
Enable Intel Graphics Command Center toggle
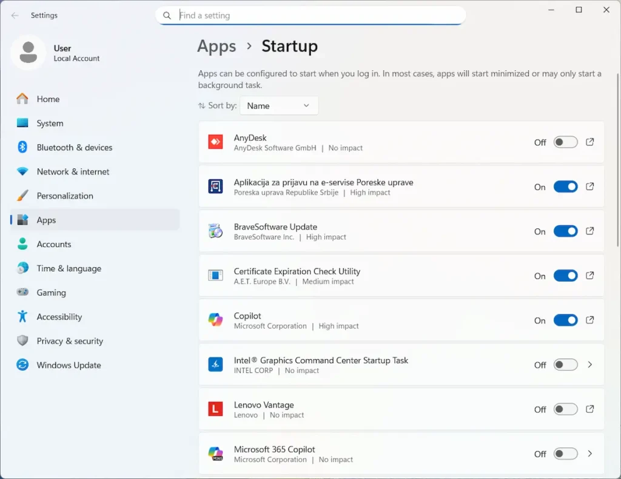pyautogui.click(x=565, y=365)
